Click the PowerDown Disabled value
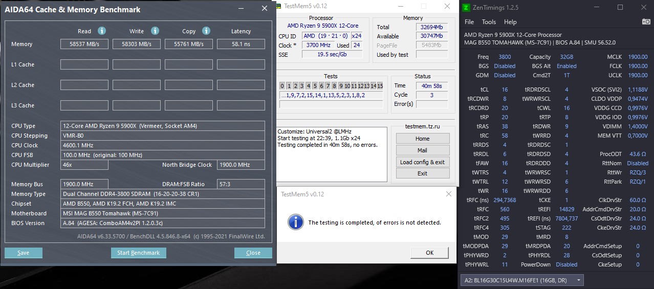 pos(566,264)
